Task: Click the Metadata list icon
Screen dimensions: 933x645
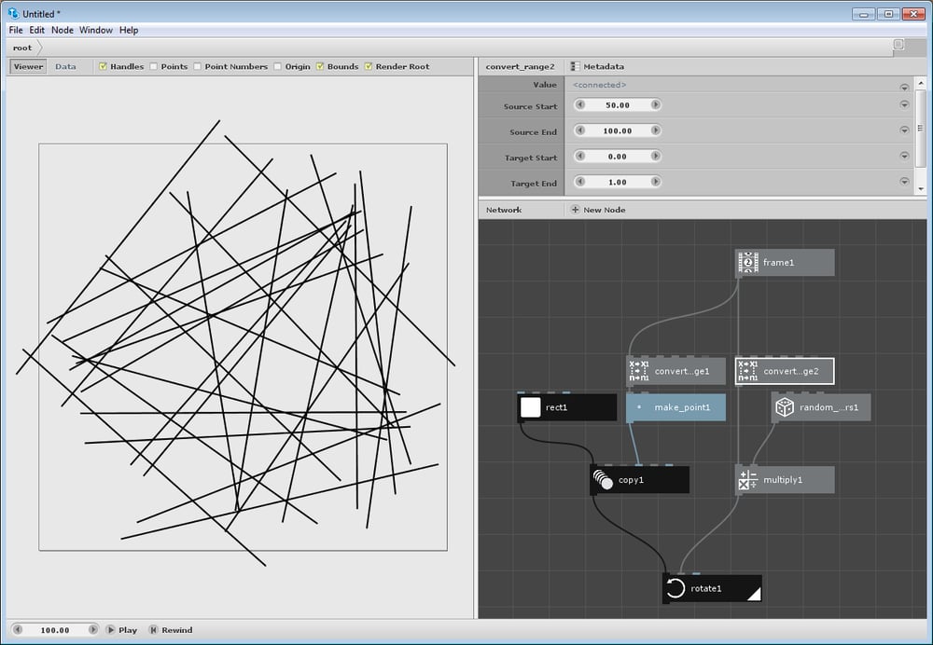Action: 575,66
